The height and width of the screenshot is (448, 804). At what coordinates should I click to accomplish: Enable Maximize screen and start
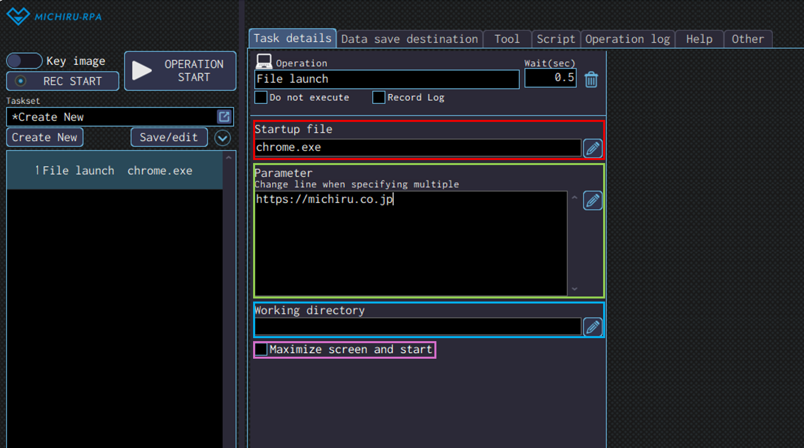261,349
